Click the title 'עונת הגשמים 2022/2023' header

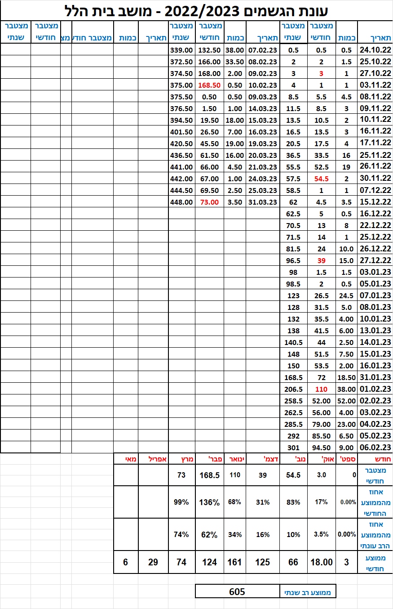196,9
